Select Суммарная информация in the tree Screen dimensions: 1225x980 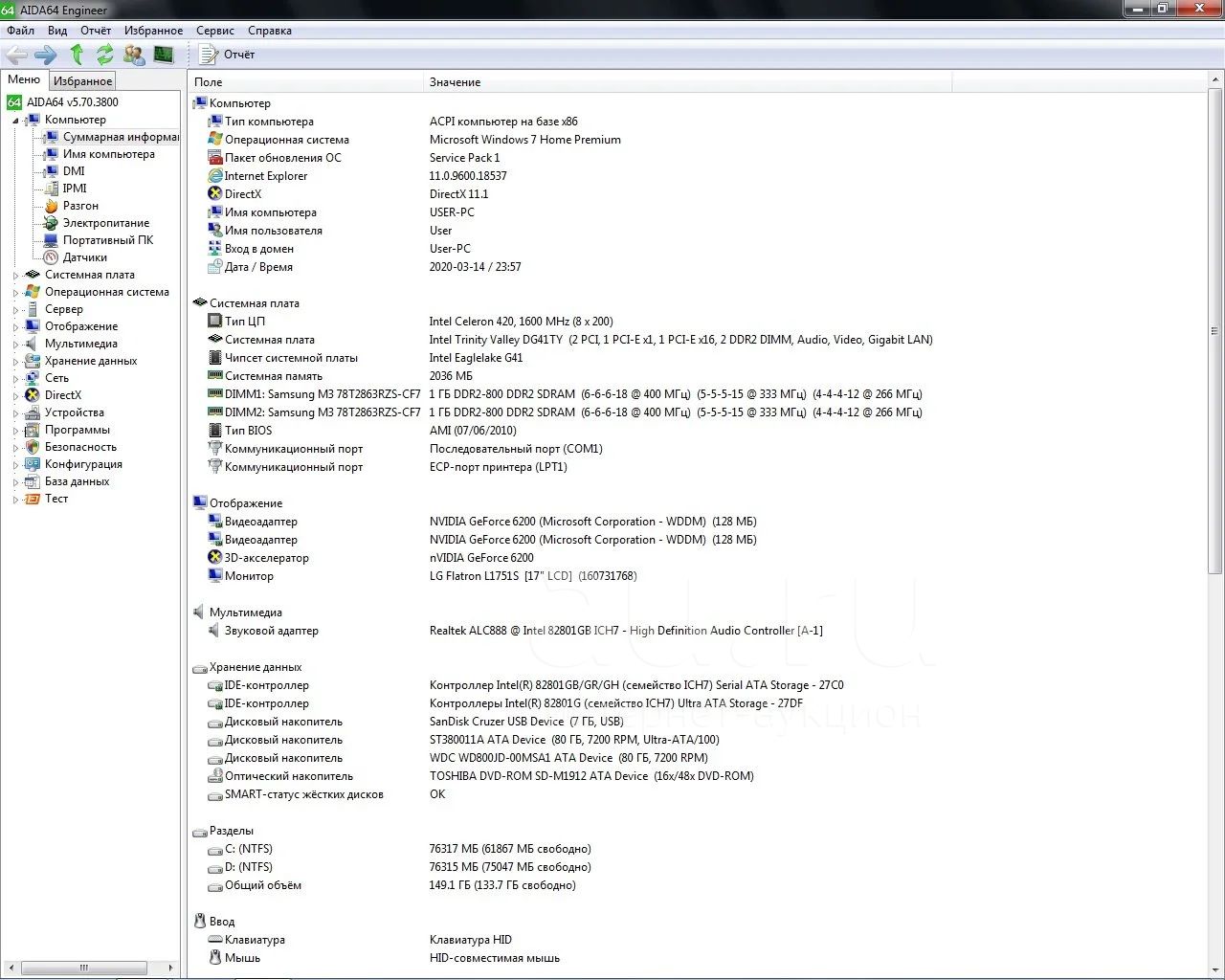[x=121, y=137]
